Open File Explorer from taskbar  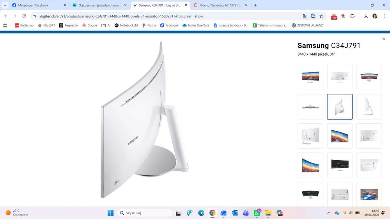click(268, 213)
